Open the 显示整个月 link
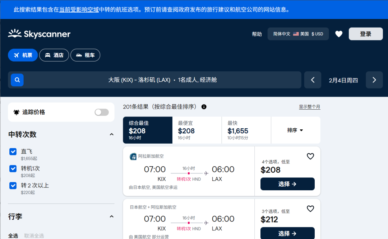 click(x=309, y=107)
